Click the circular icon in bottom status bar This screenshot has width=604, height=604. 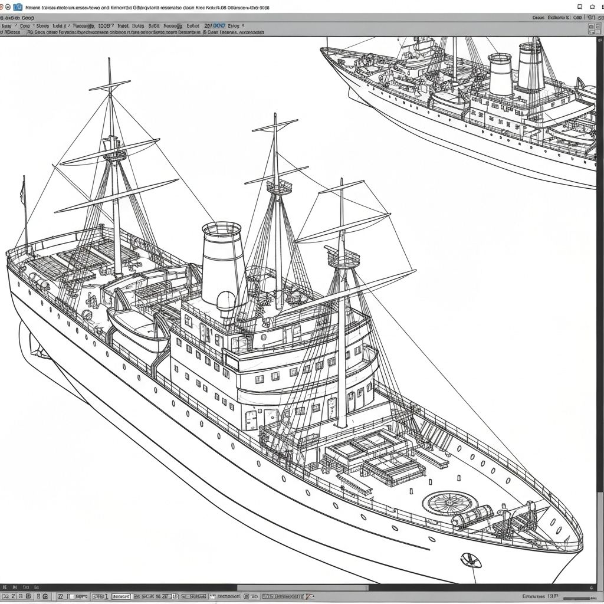point(247,596)
